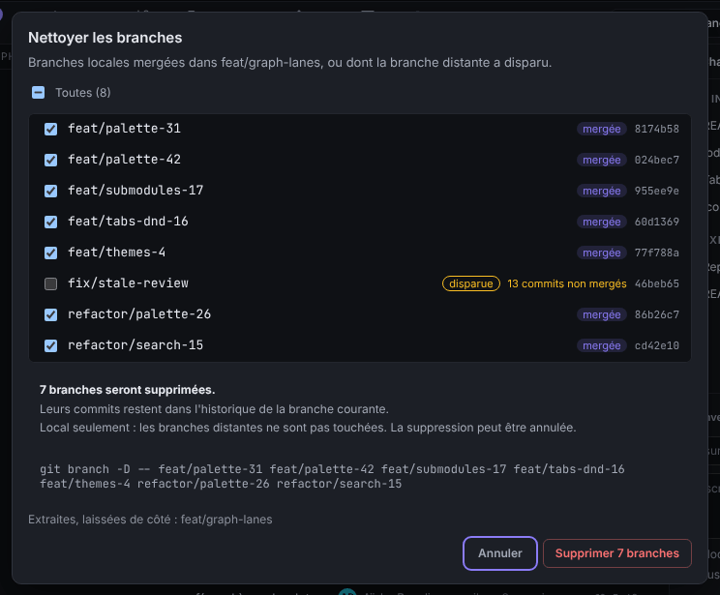Click commit hash cd42e10
720x595 pixels.
click(x=657, y=345)
